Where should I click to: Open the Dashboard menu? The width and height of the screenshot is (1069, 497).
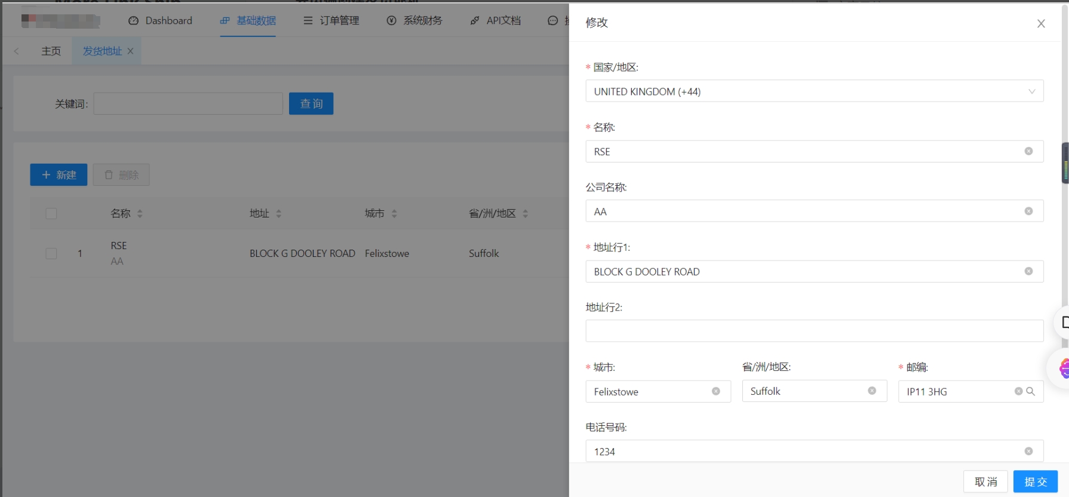pos(160,20)
